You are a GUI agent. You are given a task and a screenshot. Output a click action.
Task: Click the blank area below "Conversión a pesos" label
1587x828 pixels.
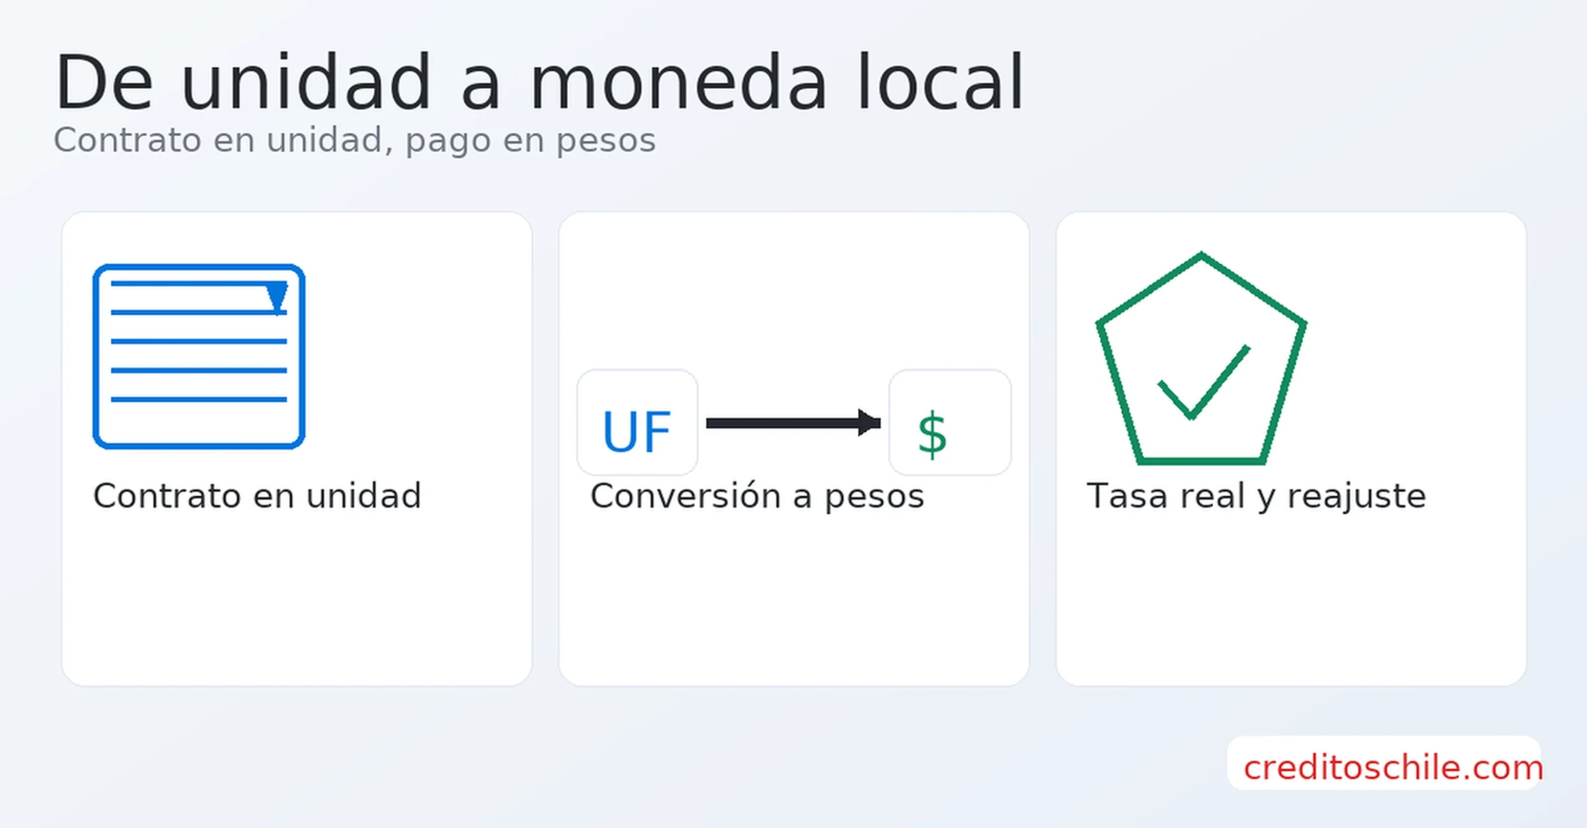click(x=793, y=595)
